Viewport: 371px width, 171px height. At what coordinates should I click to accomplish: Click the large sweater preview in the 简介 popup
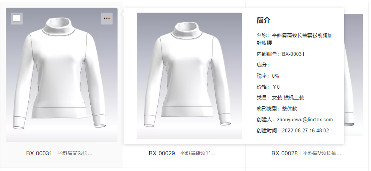190,76
